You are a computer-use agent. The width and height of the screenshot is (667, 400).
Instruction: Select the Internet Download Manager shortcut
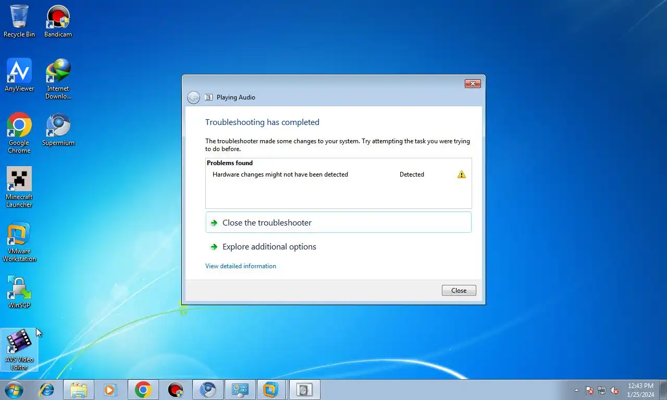click(x=58, y=79)
